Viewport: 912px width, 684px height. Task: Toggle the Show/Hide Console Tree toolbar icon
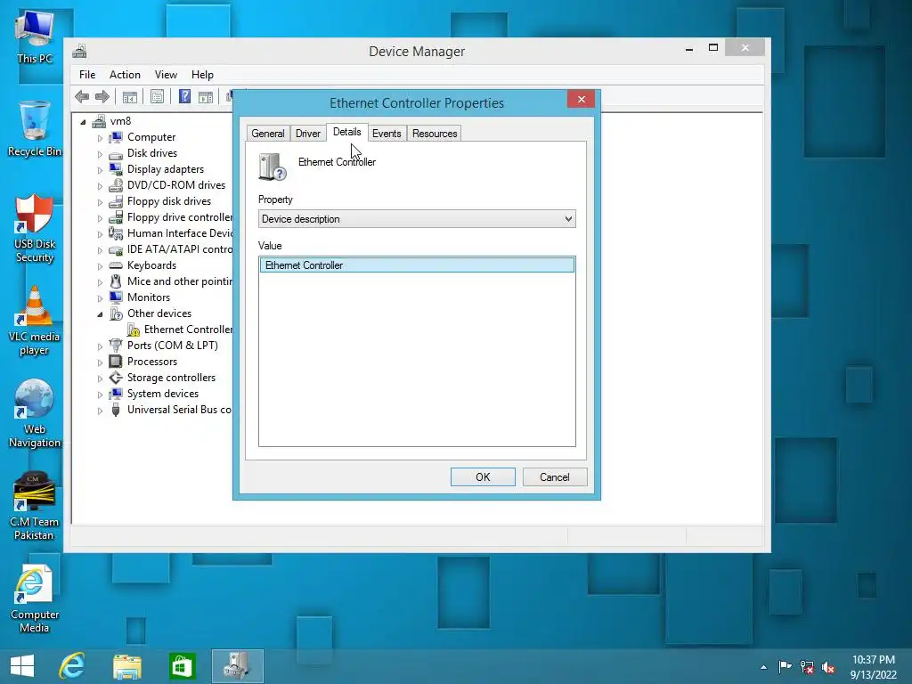point(130,96)
